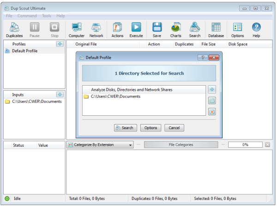Click the File Categories button

pos(181,145)
